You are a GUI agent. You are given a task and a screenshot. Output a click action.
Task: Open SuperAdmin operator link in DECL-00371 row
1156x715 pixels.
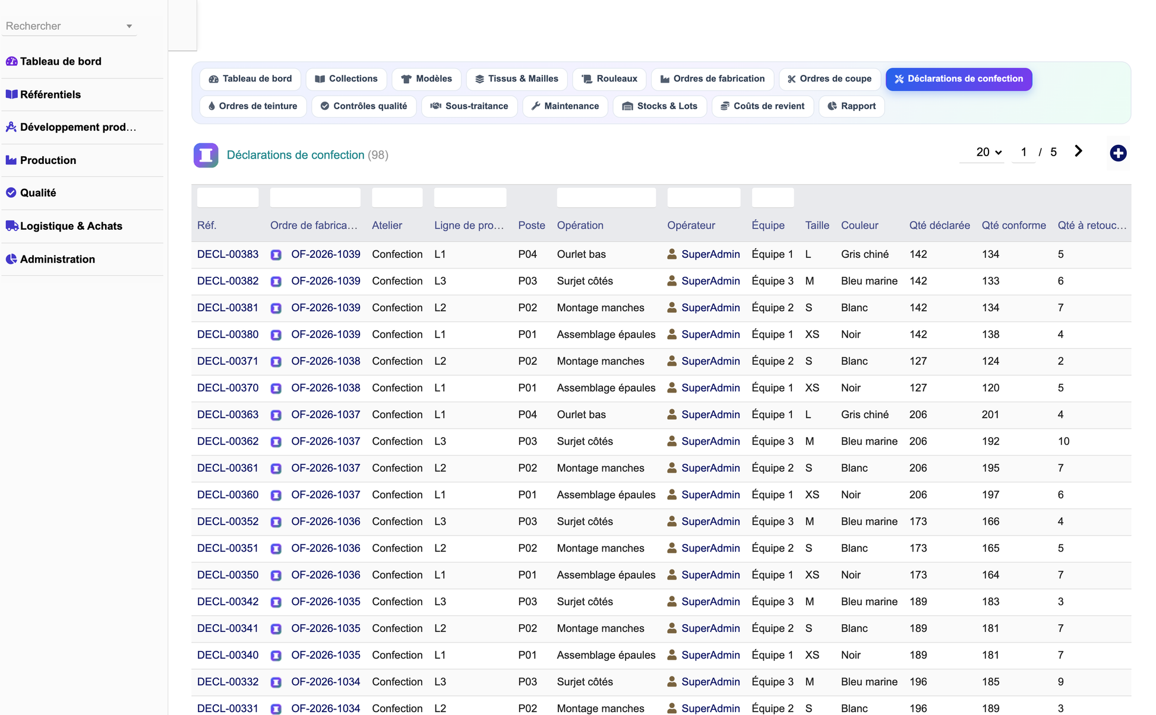[710, 361]
